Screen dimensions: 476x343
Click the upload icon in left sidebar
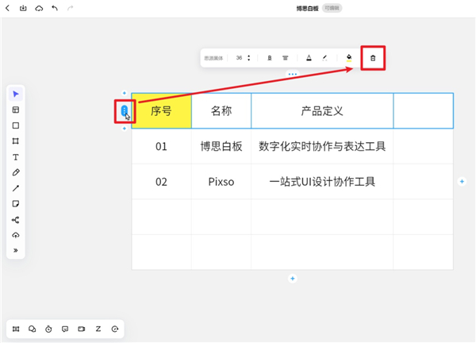click(16, 235)
